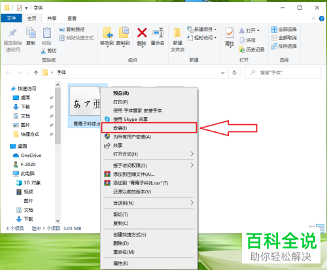Image resolution: width=327 pixels, height=270 pixels.
Task: Open 3D Objects (3D 对象) folder
Action: [x=28, y=183]
